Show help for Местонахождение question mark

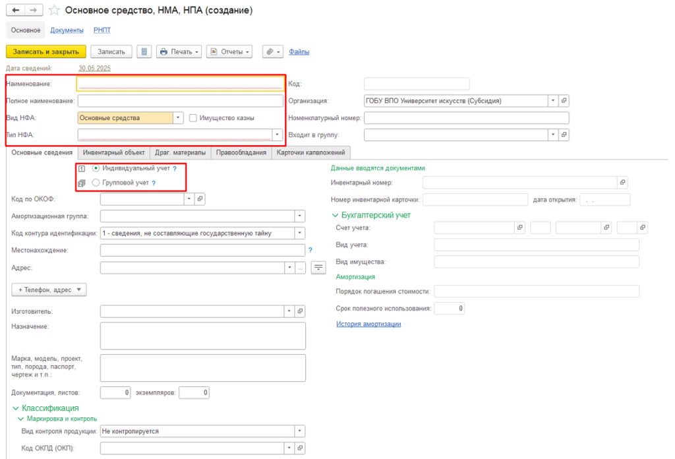point(310,250)
